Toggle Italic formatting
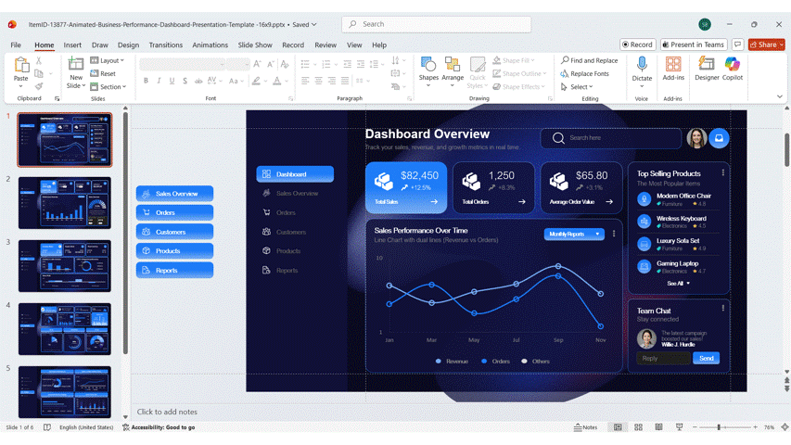791x445 pixels. pos(159,81)
